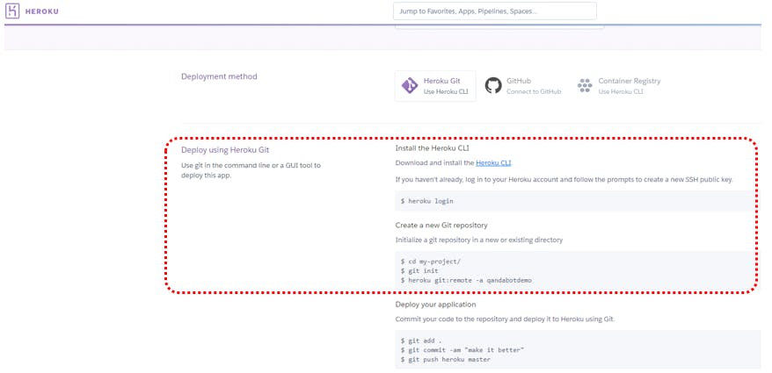Click the GitHub octocat icon
Image resolution: width=772 pixels, height=373 pixels.
tap(493, 85)
